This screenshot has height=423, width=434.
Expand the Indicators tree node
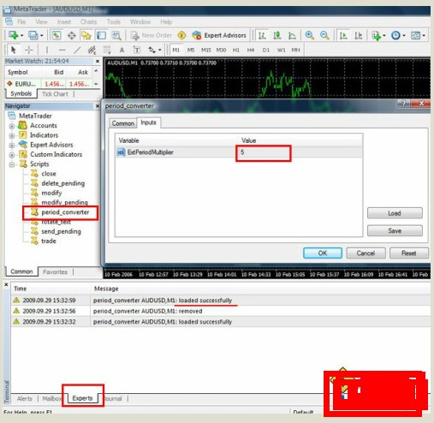(x=12, y=135)
